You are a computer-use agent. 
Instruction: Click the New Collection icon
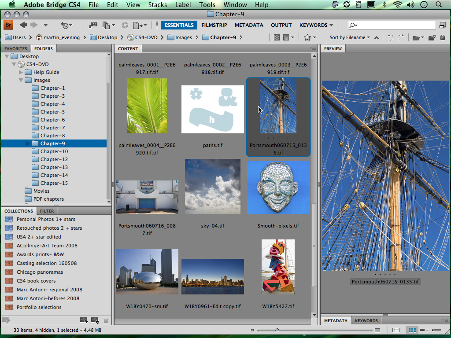pos(84,320)
